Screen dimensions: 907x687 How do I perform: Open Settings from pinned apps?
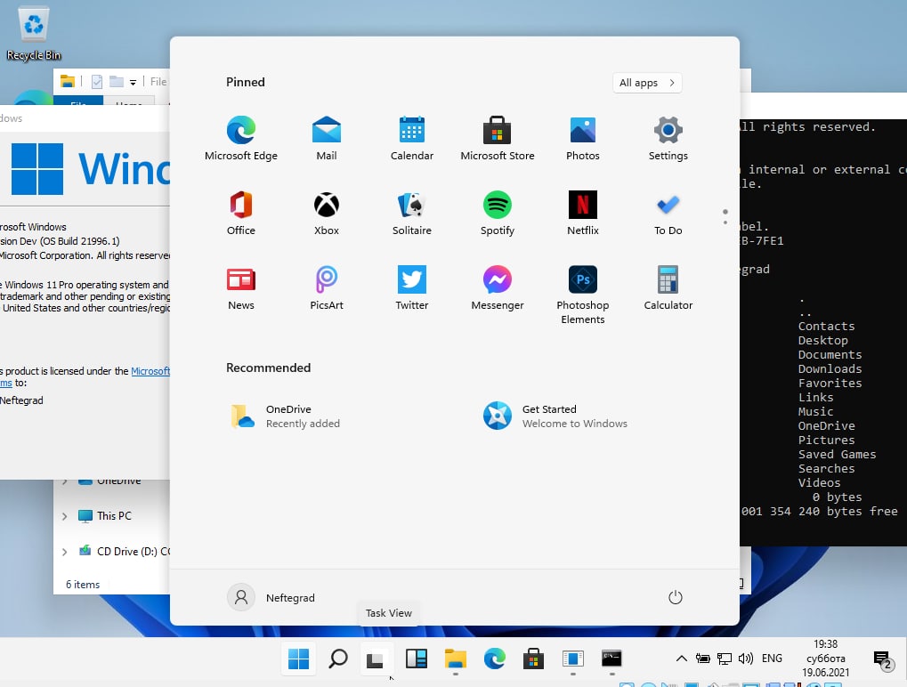click(668, 138)
